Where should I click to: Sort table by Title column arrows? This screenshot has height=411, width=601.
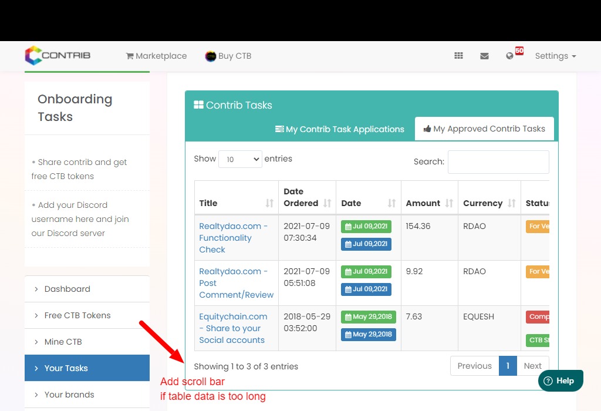269,203
